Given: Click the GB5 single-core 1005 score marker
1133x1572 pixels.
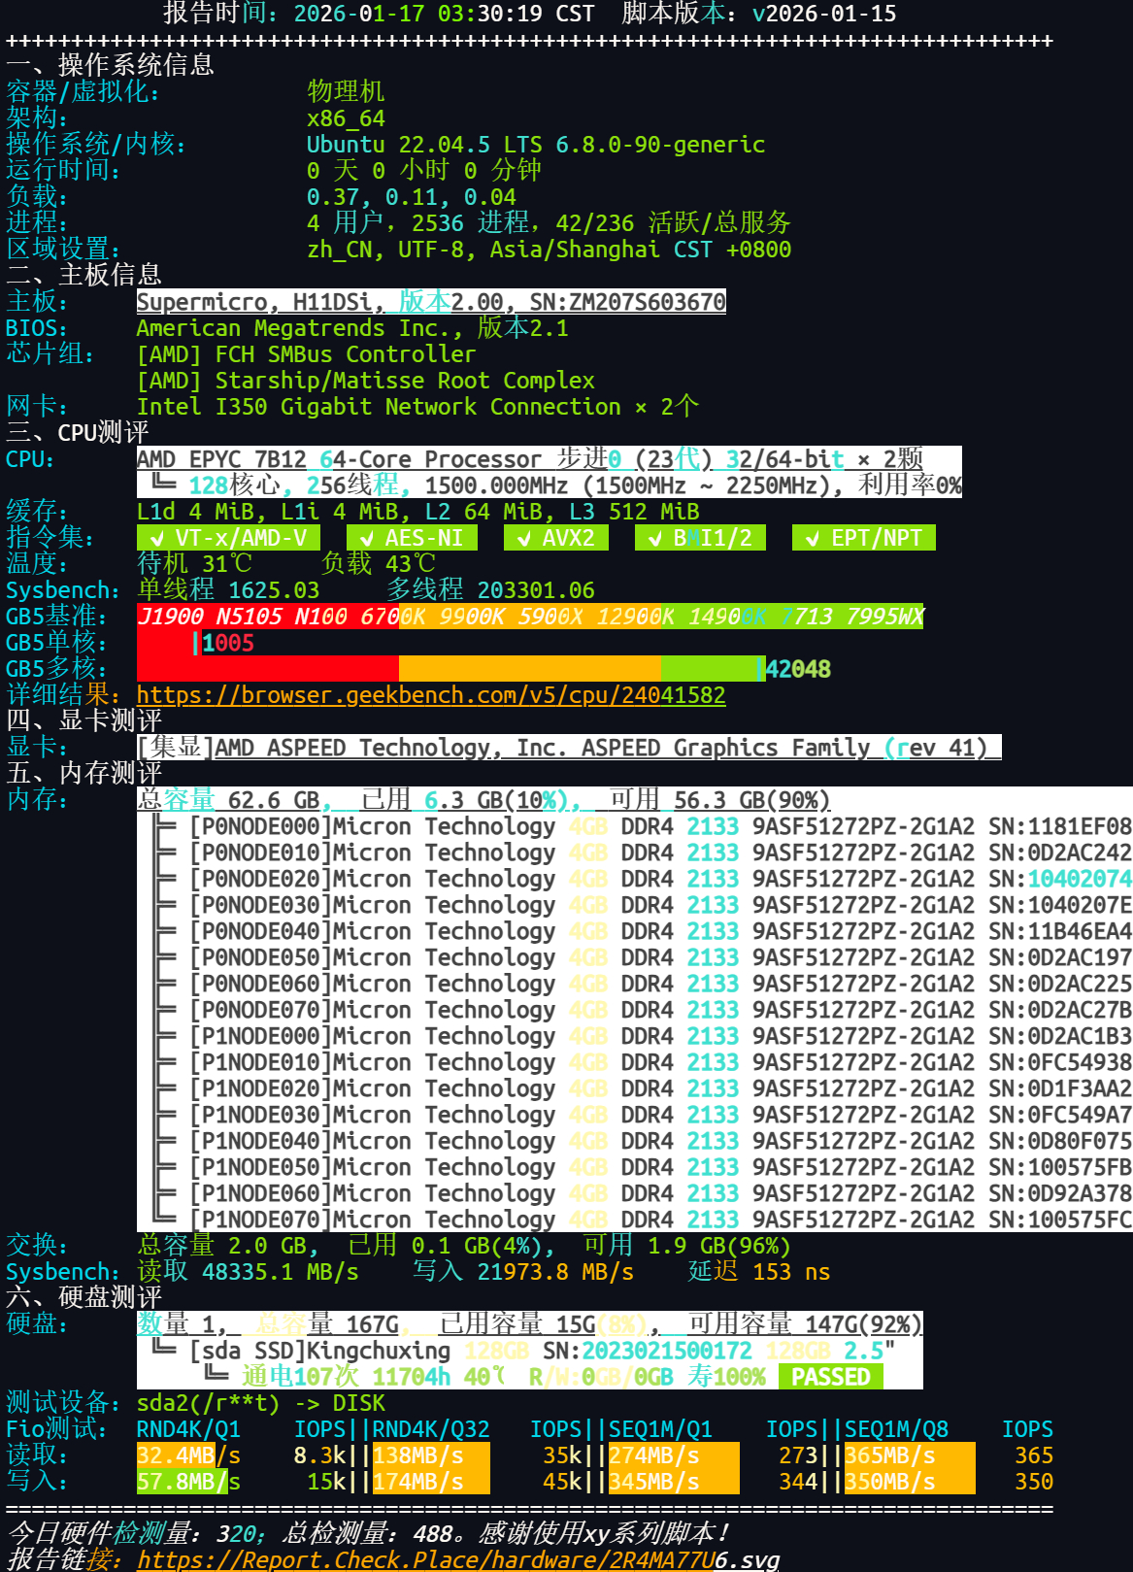Looking at the screenshot, I should [225, 643].
